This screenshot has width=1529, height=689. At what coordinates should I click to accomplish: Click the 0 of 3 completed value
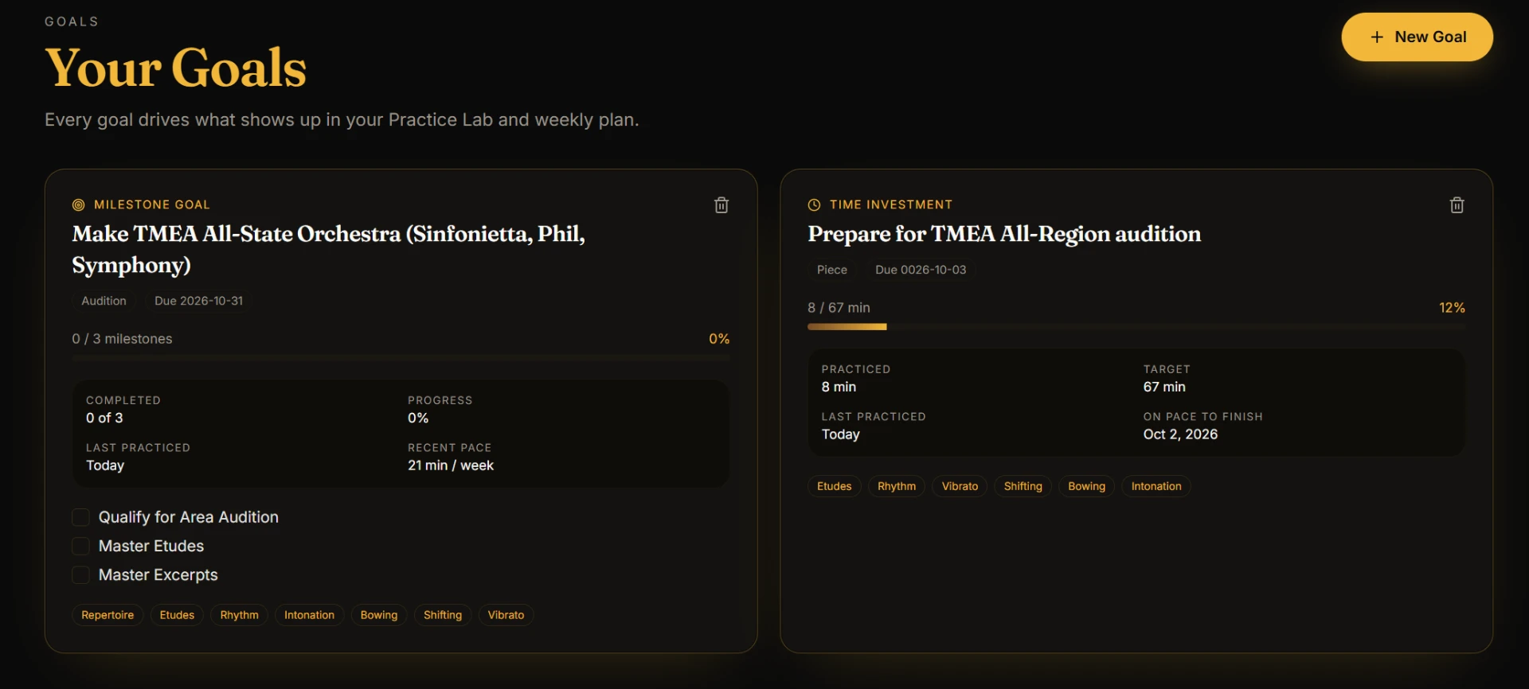click(104, 418)
